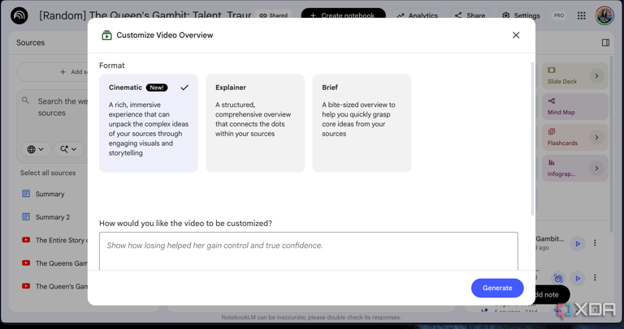The image size is (624, 329).
Task: Expand the Flashcards options arrow
Action: coord(596,138)
